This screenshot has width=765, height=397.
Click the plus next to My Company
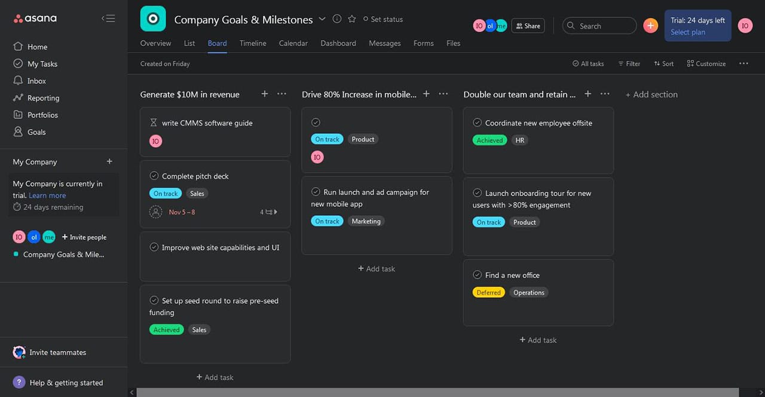click(x=109, y=161)
